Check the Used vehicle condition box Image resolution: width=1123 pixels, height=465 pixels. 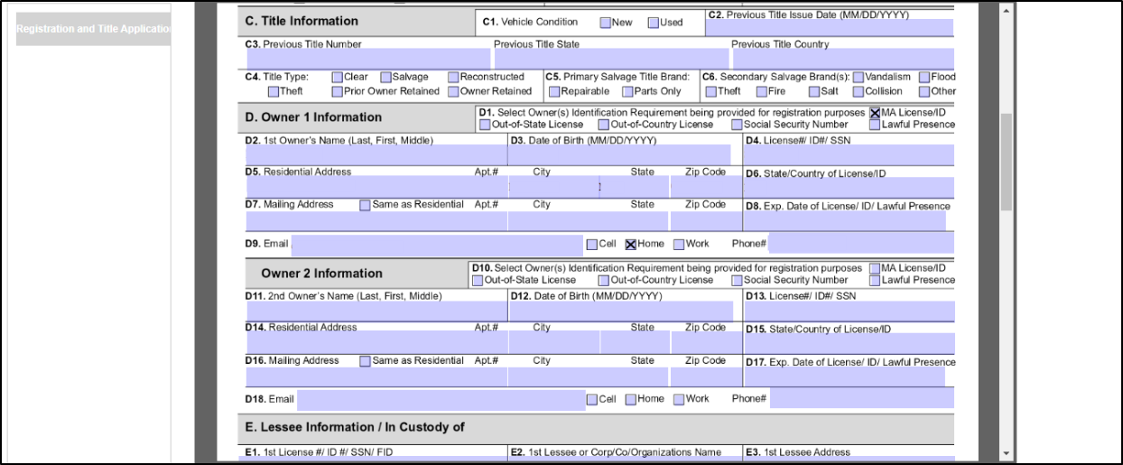(653, 23)
